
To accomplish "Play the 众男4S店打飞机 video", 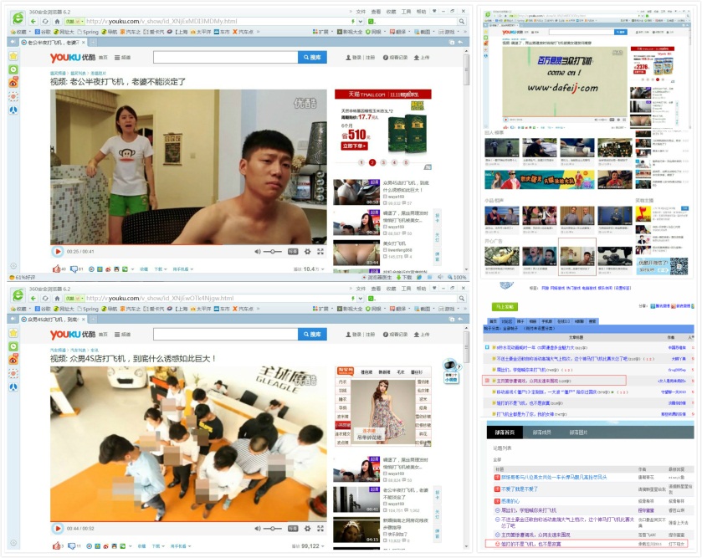I will 57,529.
